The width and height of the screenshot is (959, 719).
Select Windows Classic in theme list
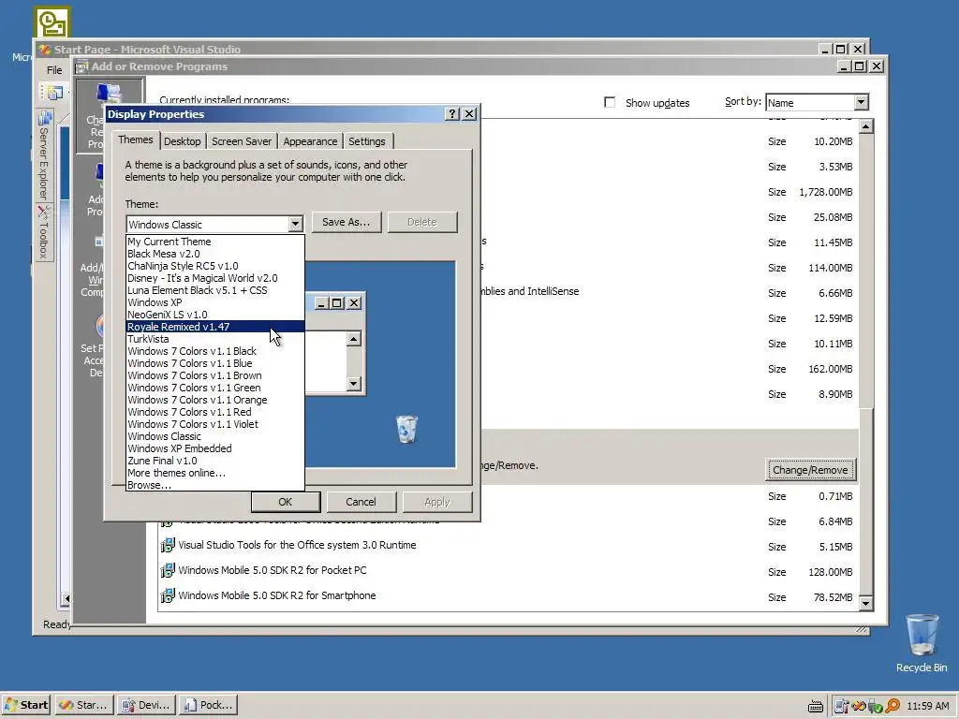coord(214,436)
